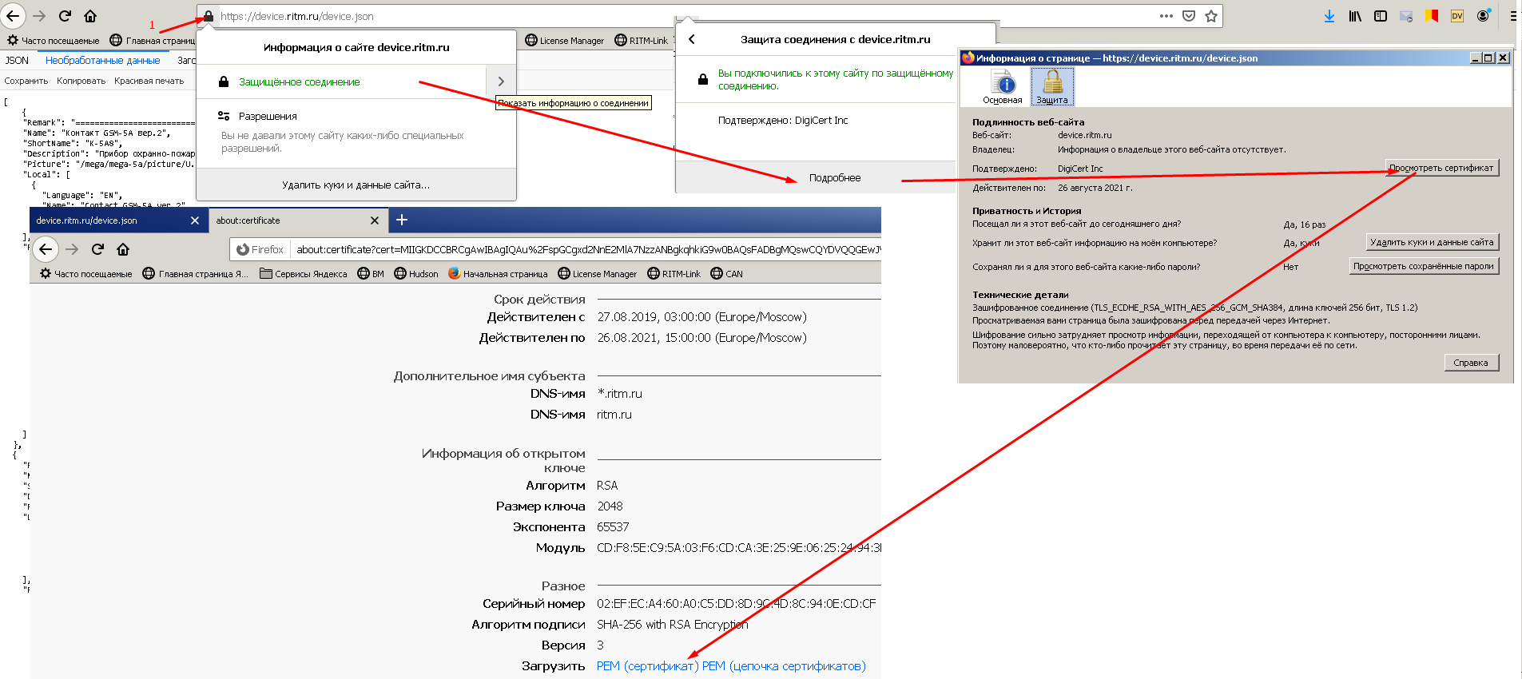Click the DV extension icon
Image resolution: width=1522 pixels, height=679 pixels.
coord(1457,16)
